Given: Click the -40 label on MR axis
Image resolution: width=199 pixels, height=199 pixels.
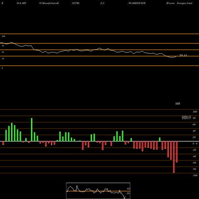Looking at the screenshot, I should pyautogui.click(x=194, y=156).
